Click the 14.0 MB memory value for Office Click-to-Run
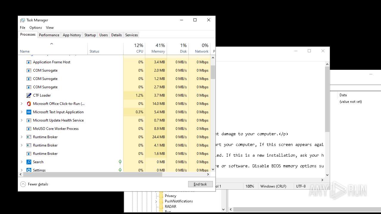Image resolution: width=381 pixels, height=214 pixels. 158,104
